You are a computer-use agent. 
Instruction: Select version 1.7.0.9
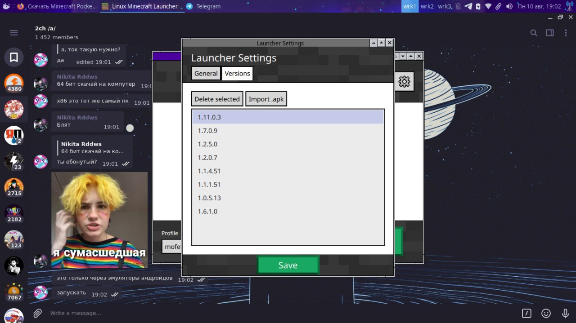click(x=288, y=131)
